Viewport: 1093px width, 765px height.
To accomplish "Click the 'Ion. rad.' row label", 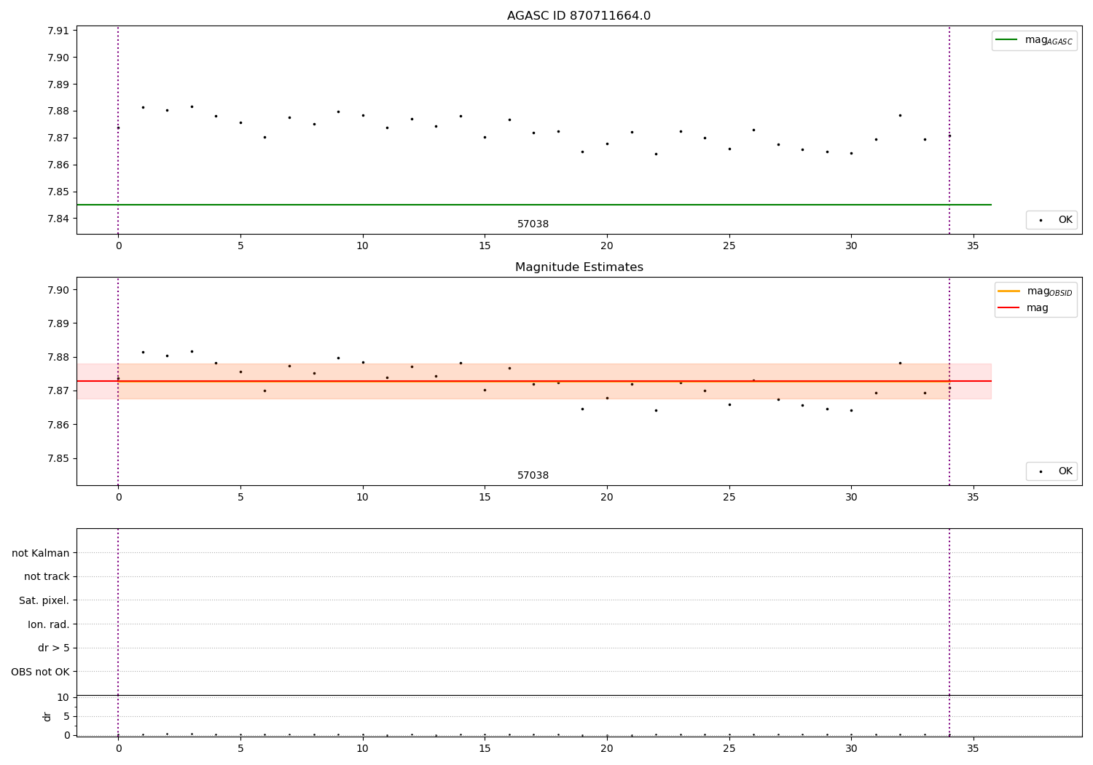I will tap(49, 624).
